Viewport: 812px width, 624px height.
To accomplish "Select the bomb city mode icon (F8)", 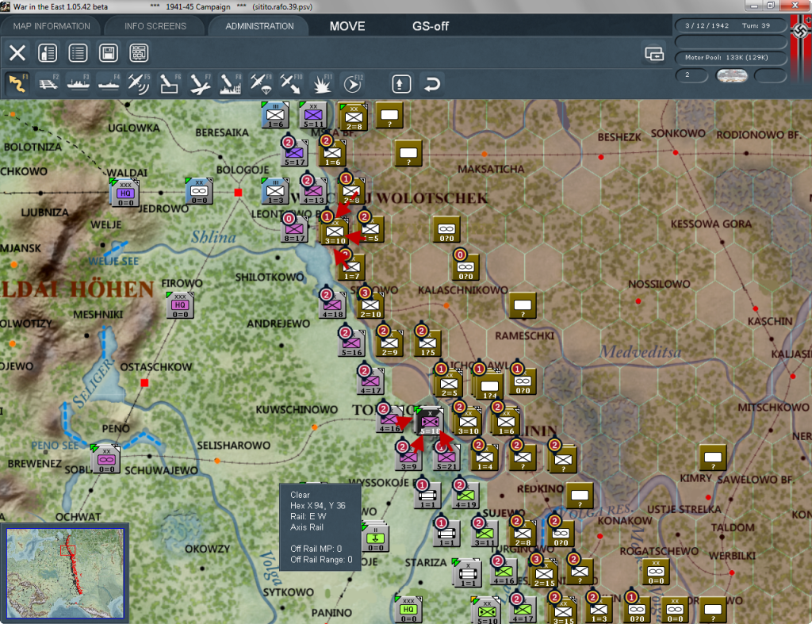I will point(231,83).
